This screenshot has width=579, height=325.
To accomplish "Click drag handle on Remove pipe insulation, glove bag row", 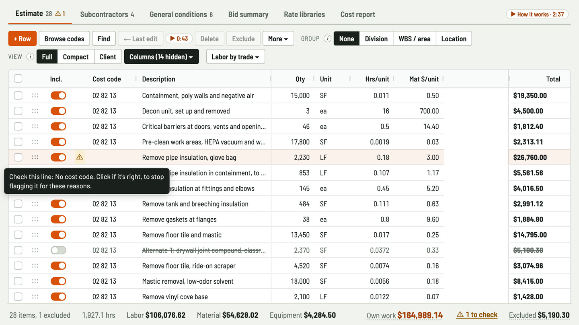I will coord(35,157).
